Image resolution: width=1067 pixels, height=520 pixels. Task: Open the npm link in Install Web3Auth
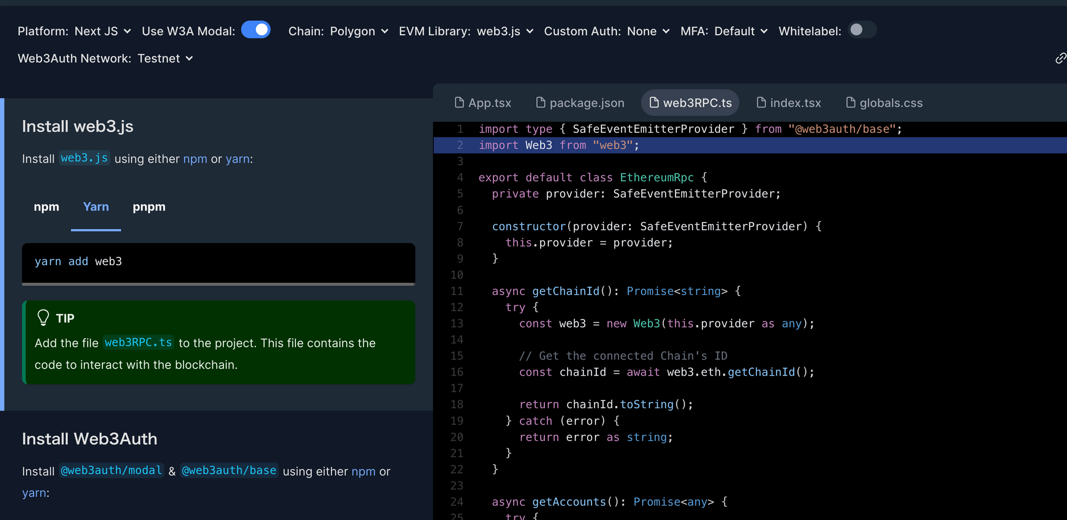363,472
